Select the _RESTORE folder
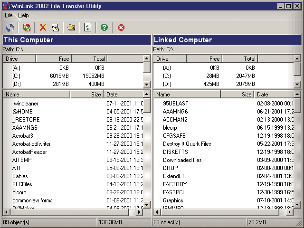Image resolution: width=304 pixels, height=228 pixels. pyautogui.click(x=26, y=120)
